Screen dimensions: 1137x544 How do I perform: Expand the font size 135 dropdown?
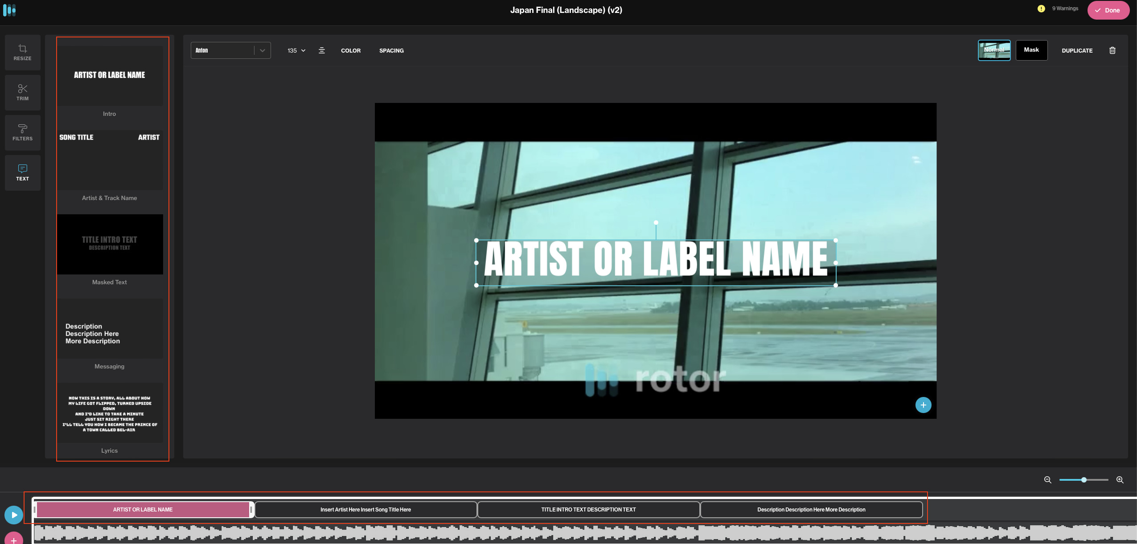click(296, 50)
